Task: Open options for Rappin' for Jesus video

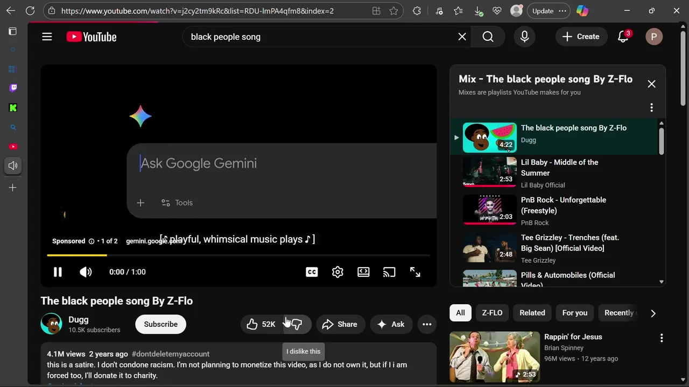Action: (662, 338)
